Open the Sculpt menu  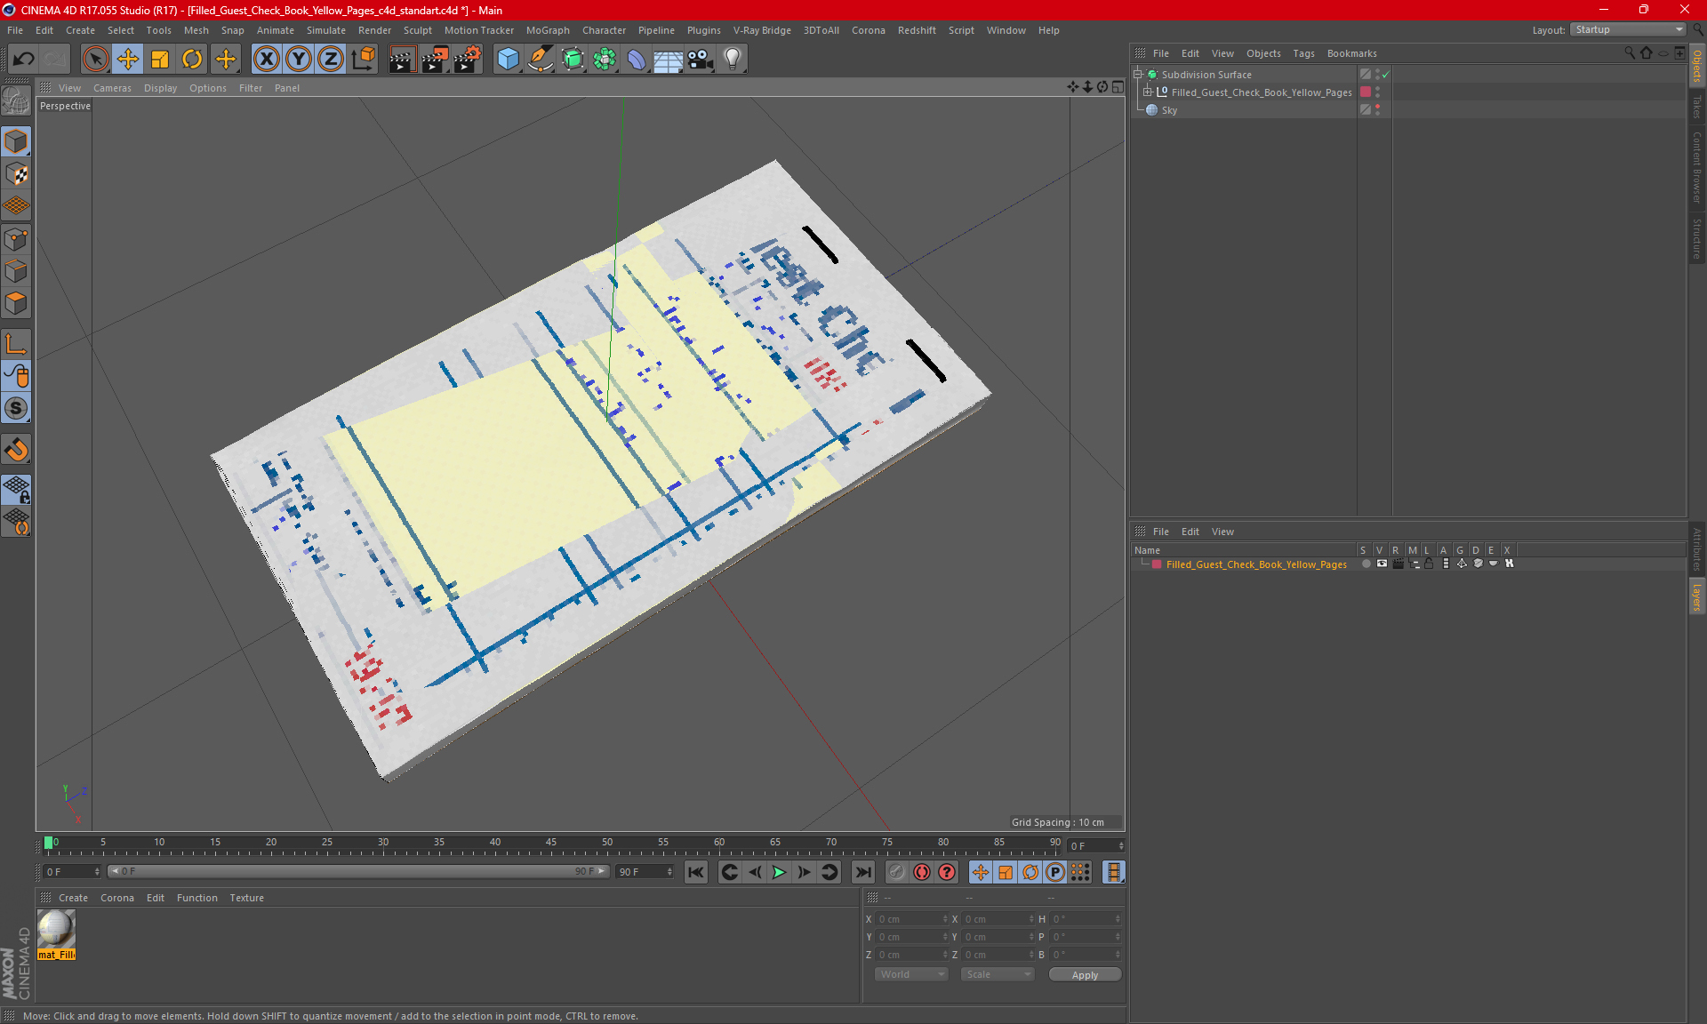coord(417,30)
